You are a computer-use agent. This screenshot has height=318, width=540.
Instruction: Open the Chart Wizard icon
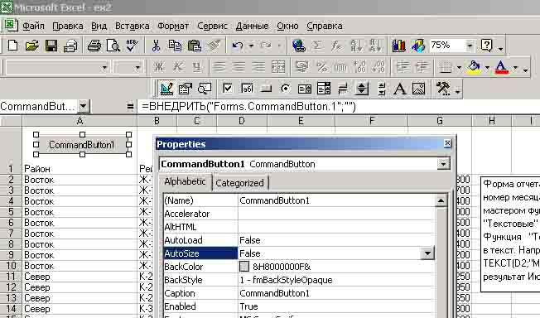pyautogui.click(x=399, y=46)
